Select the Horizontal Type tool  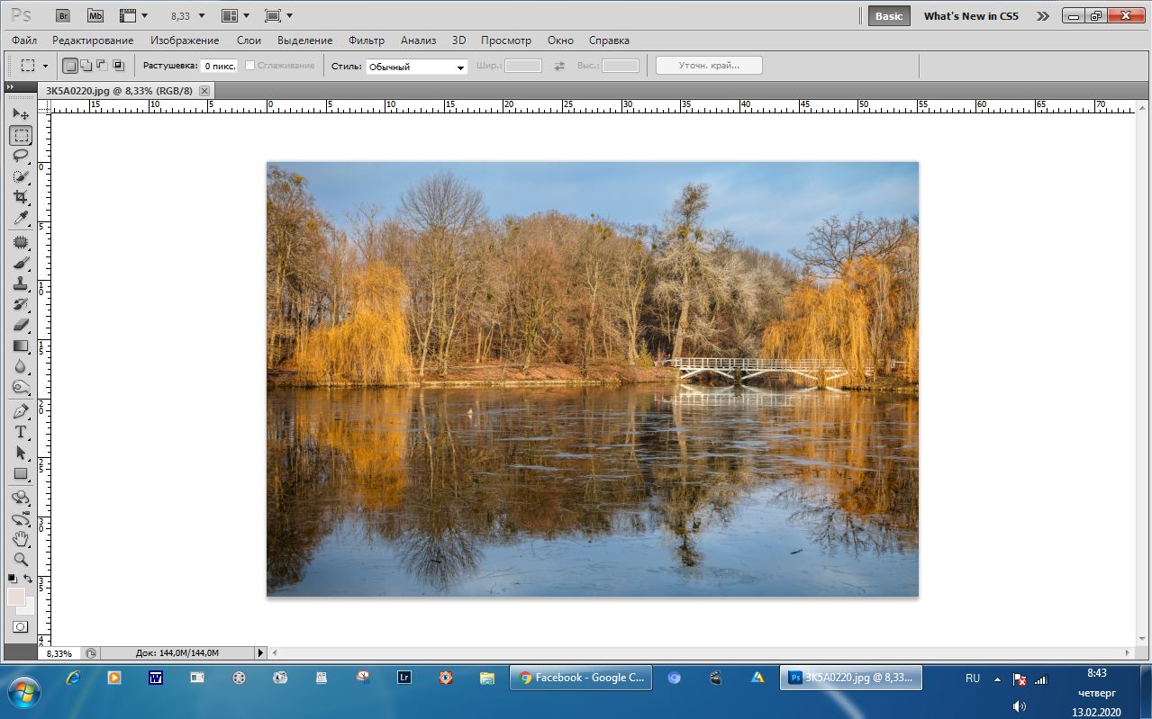pos(21,432)
